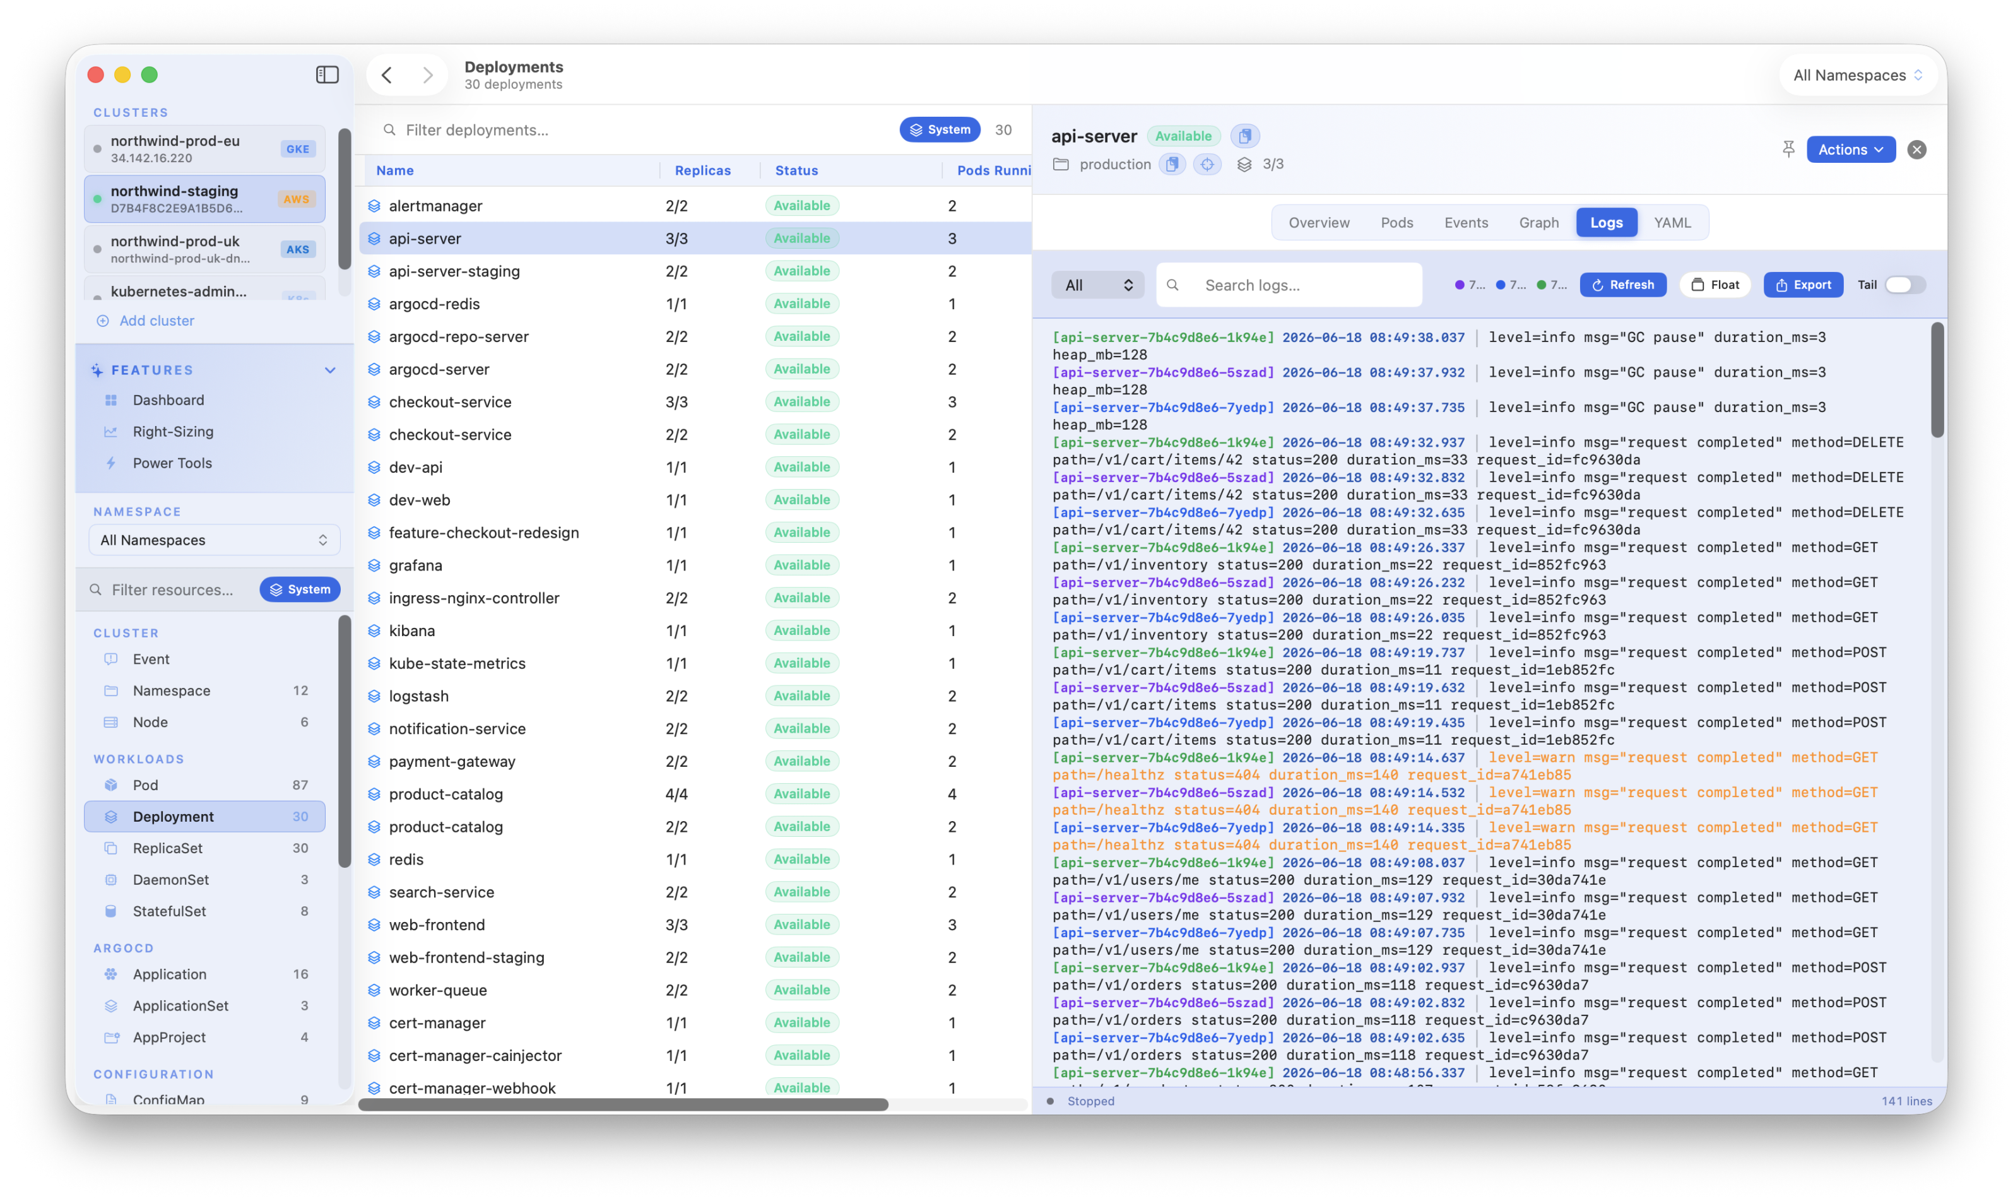This screenshot has width=2013, height=1201.
Task: Click the grafana deployment row icon
Action: (x=374, y=565)
